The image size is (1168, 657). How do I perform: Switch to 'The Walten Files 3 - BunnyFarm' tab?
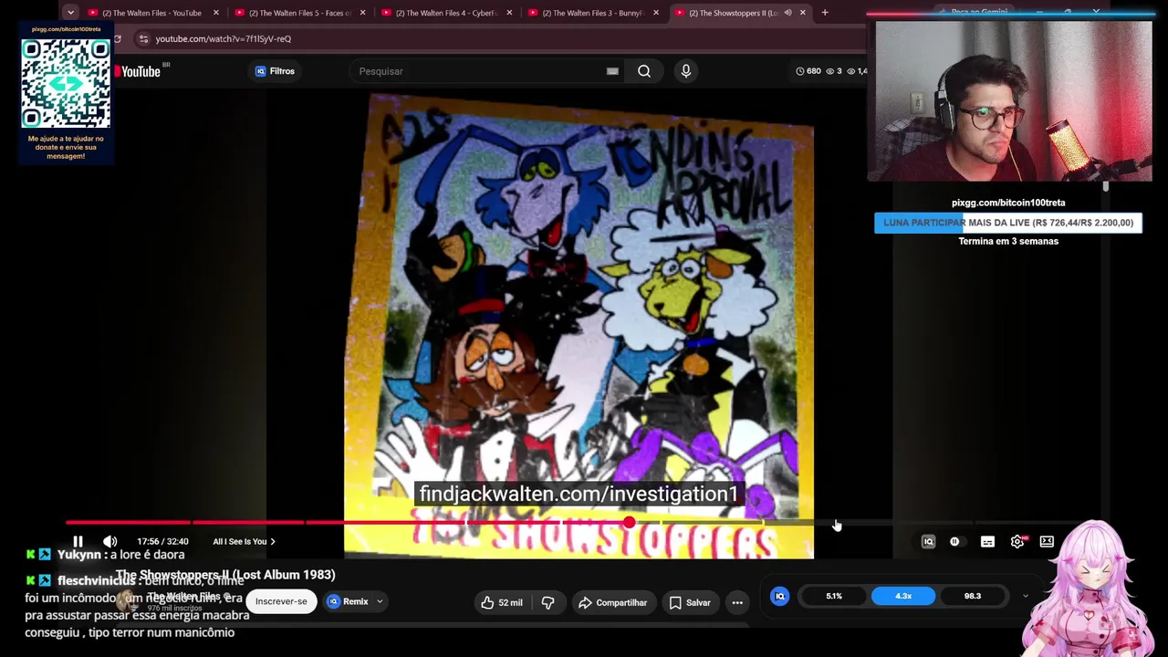point(593,13)
